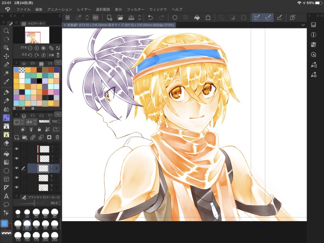The width and height of the screenshot is (324, 243).
Task: Create a new layer folder
Action: pos(25,137)
